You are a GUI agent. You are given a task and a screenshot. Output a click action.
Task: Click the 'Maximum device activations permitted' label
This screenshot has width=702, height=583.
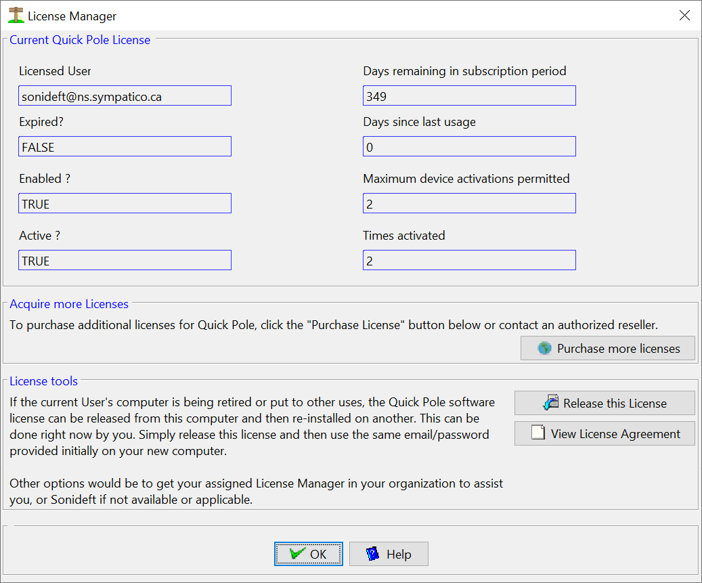(x=466, y=179)
